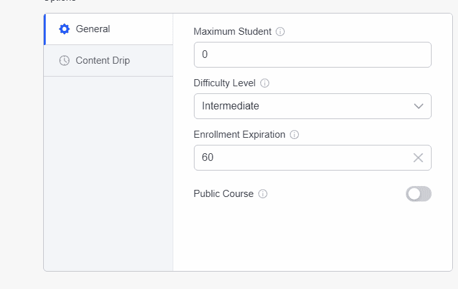458x289 pixels.
Task: Click the Difficulty Level info icon
Action: pos(265,83)
